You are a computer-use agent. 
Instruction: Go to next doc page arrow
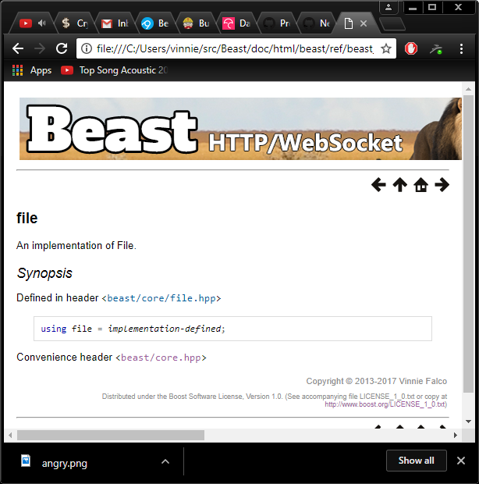tap(442, 185)
